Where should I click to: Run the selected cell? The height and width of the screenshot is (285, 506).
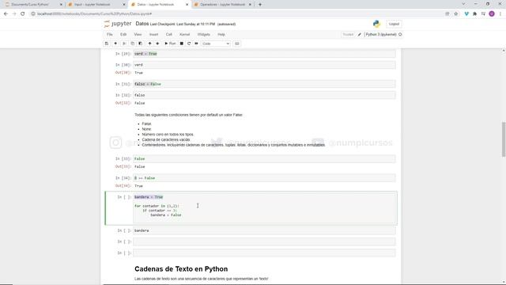click(x=170, y=44)
